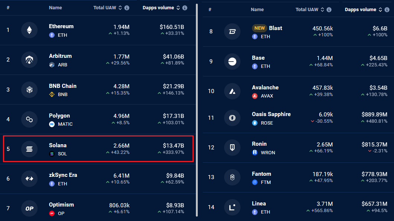The height and width of the screenshot is (221, 394).
Task: Click the Ronin shield logo icon
Action: (x=232, y=147)
